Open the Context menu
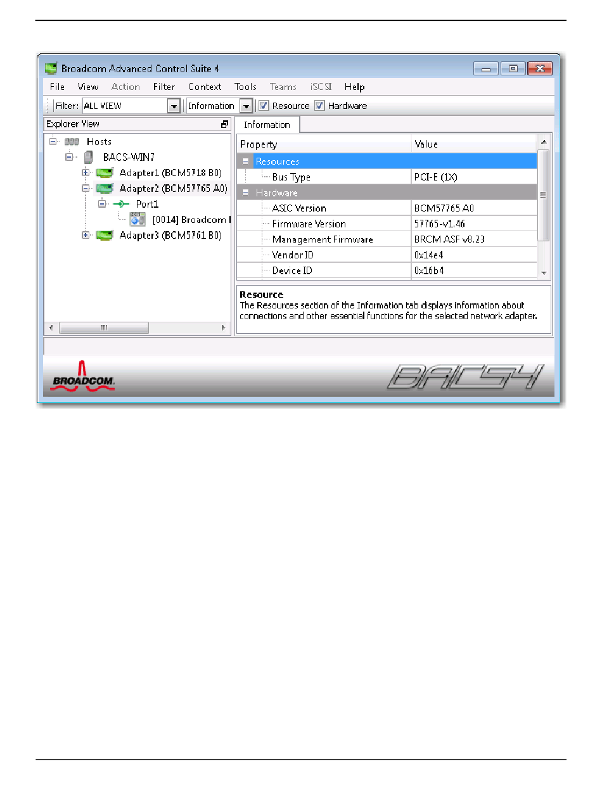This screenshot has height=798, width=602. pyautogui.click(x=205, y=87)
